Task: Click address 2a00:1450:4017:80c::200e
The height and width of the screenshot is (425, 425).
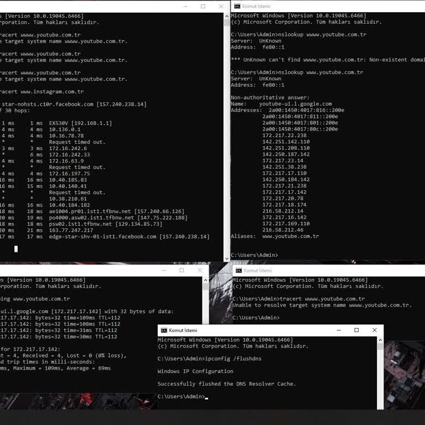Action: [x=300, y=129]
